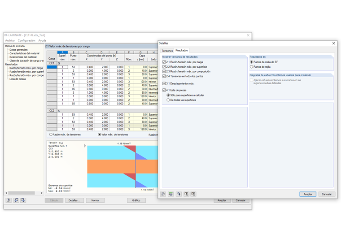Select De todas las superficies option
Screen dimensions: 341x243
tap(168, 100)
